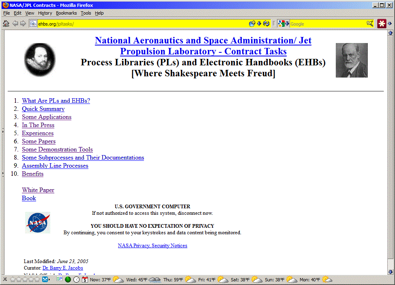Go back with the Back arrow
Viewport: 395px width, 285px height.
coord(15,24)
